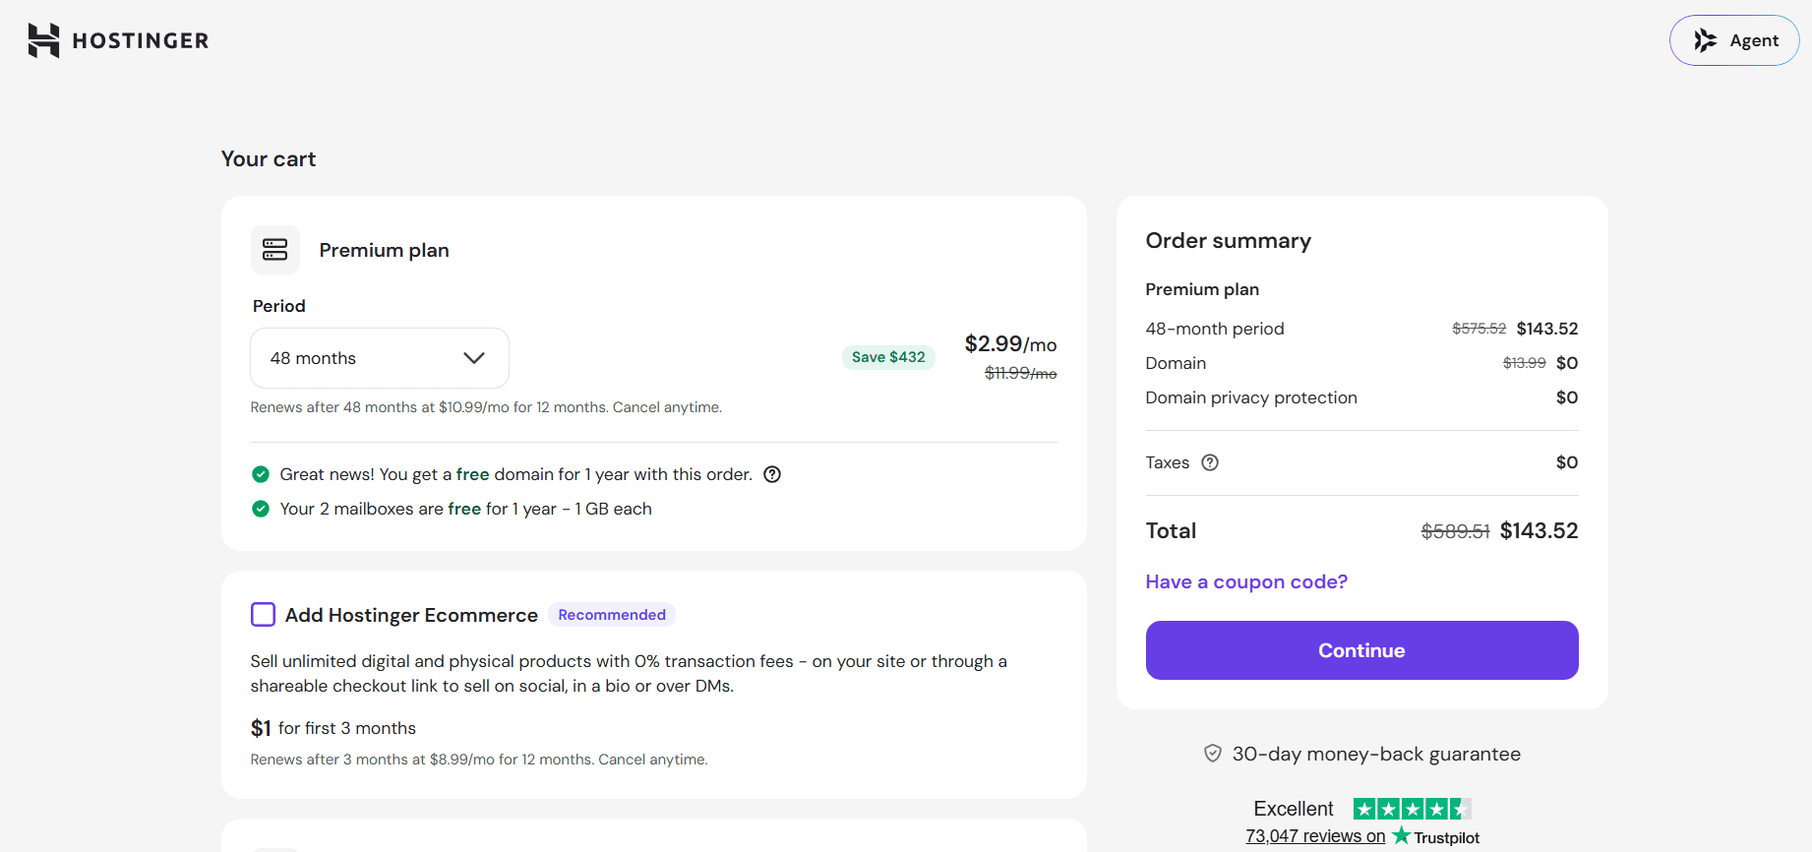Open the Agent assistant button
This screenshot has height=852, width=1812.
[1734, 40]
